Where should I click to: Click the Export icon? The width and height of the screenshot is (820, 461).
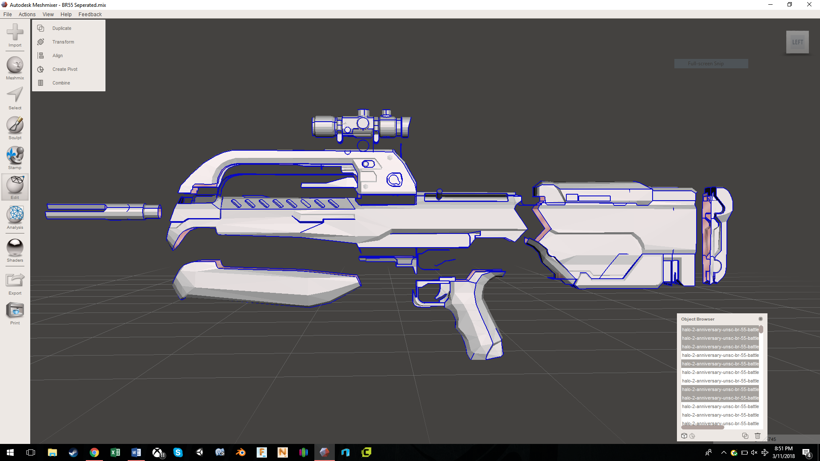[x=15, y=280]
